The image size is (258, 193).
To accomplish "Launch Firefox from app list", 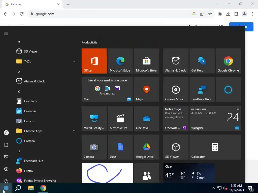I will click(46, 171).
